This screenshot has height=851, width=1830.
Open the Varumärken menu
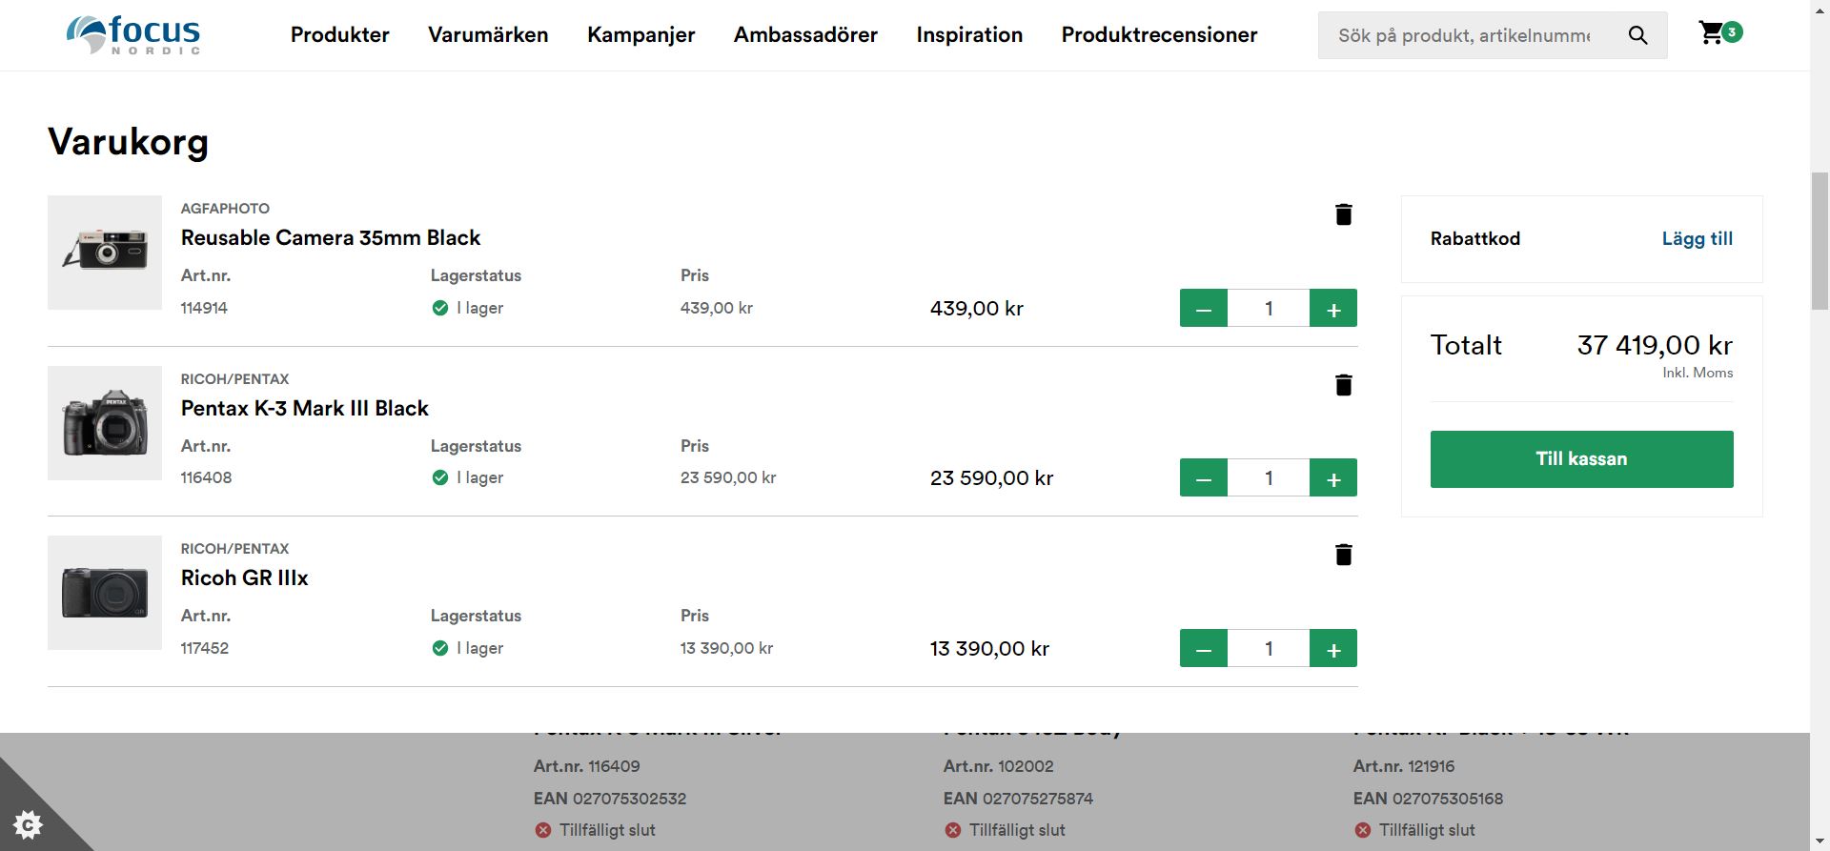(488, 35)
